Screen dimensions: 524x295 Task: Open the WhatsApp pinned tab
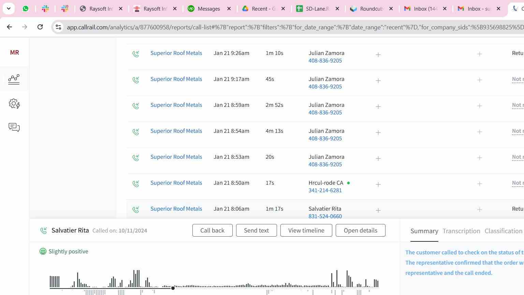click(x=26, y=9)
